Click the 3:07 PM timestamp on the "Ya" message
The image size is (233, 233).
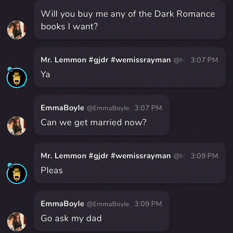pyautogui.click(x=204, y=60)
